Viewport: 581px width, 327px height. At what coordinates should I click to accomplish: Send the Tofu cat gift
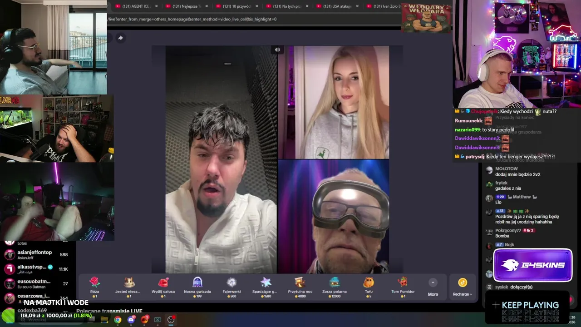pos(369,287)
